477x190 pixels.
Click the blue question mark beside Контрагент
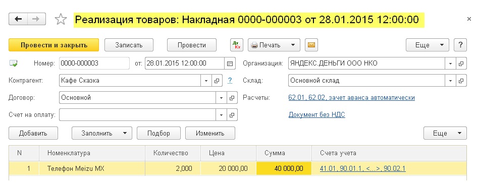tap(230, 81)
